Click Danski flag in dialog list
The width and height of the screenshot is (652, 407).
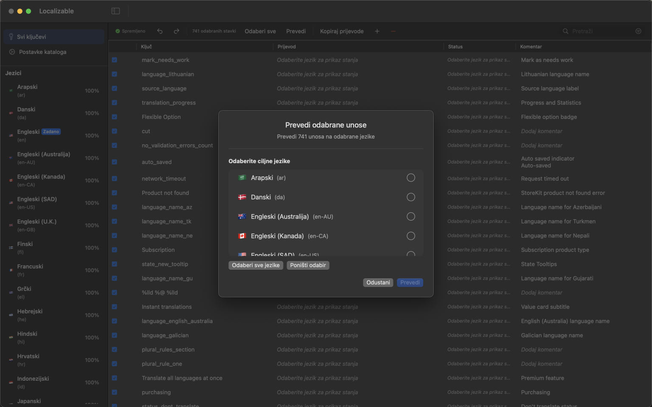(x=242, y=197)
